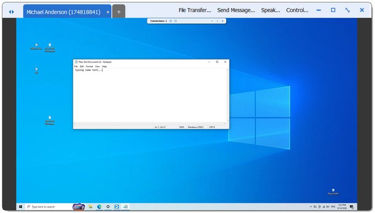375x213 pixels.
Task: Click the Speak... toolbar option
Action: [270, 10]
